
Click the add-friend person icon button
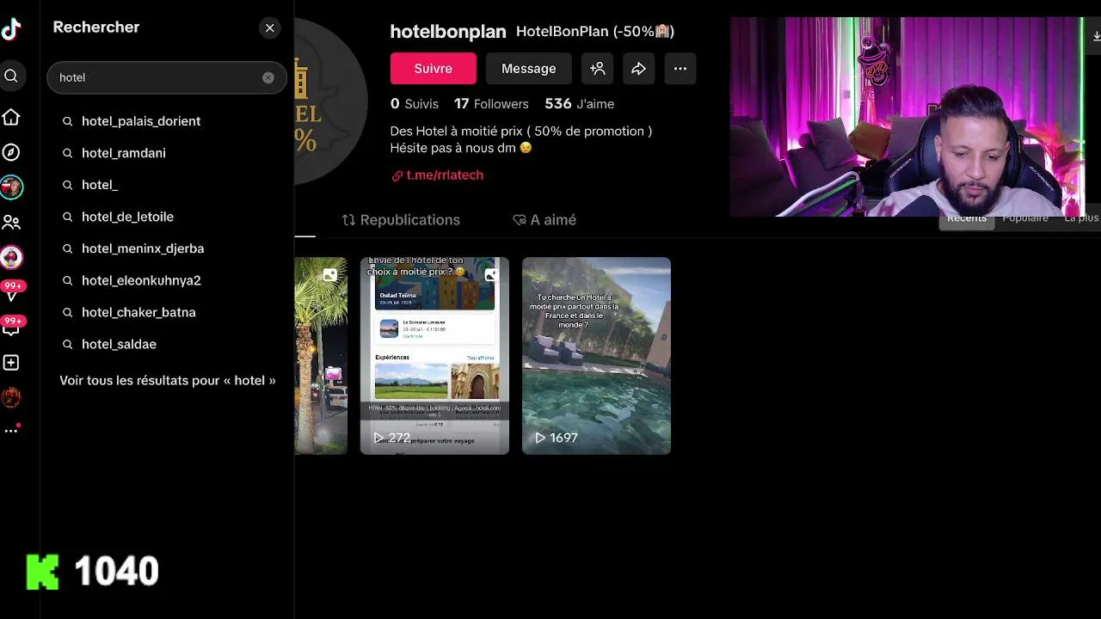(x=598, y=69)
